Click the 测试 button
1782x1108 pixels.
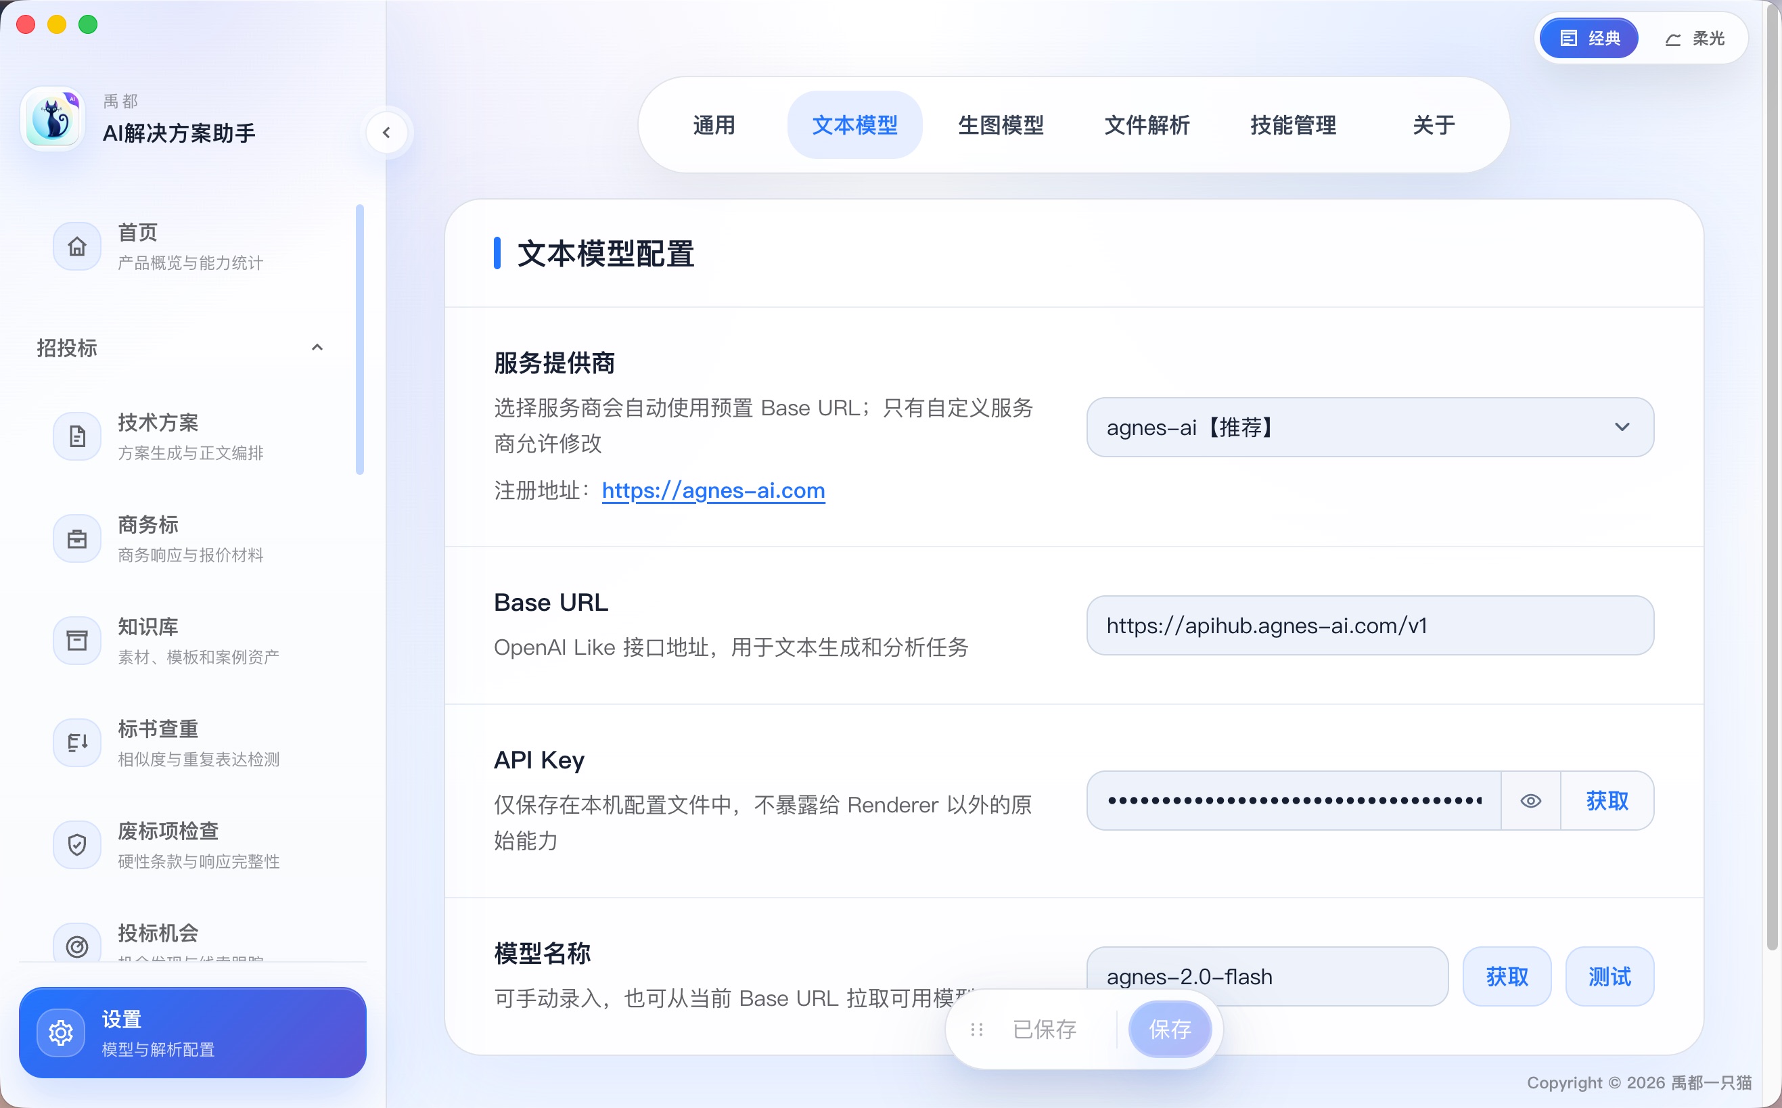pos(1609,977)
